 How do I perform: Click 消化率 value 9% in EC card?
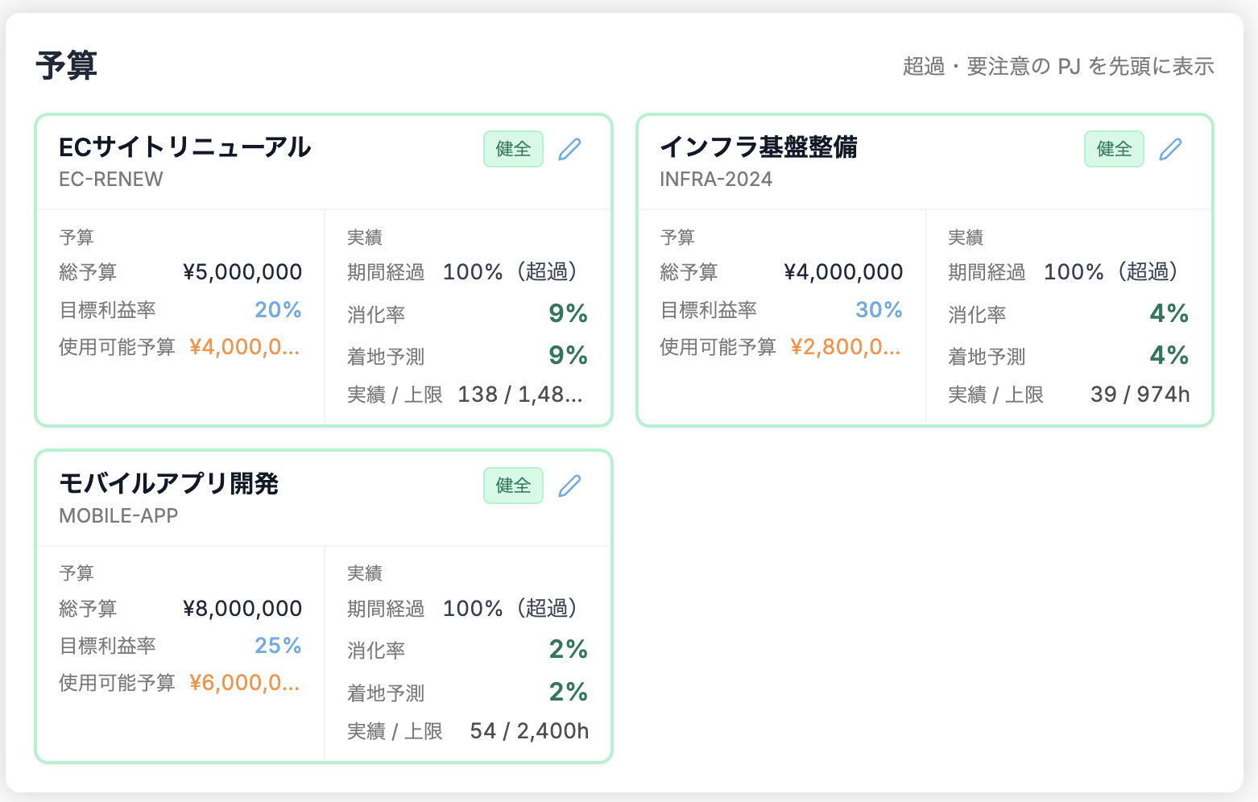tap(568, 313)
